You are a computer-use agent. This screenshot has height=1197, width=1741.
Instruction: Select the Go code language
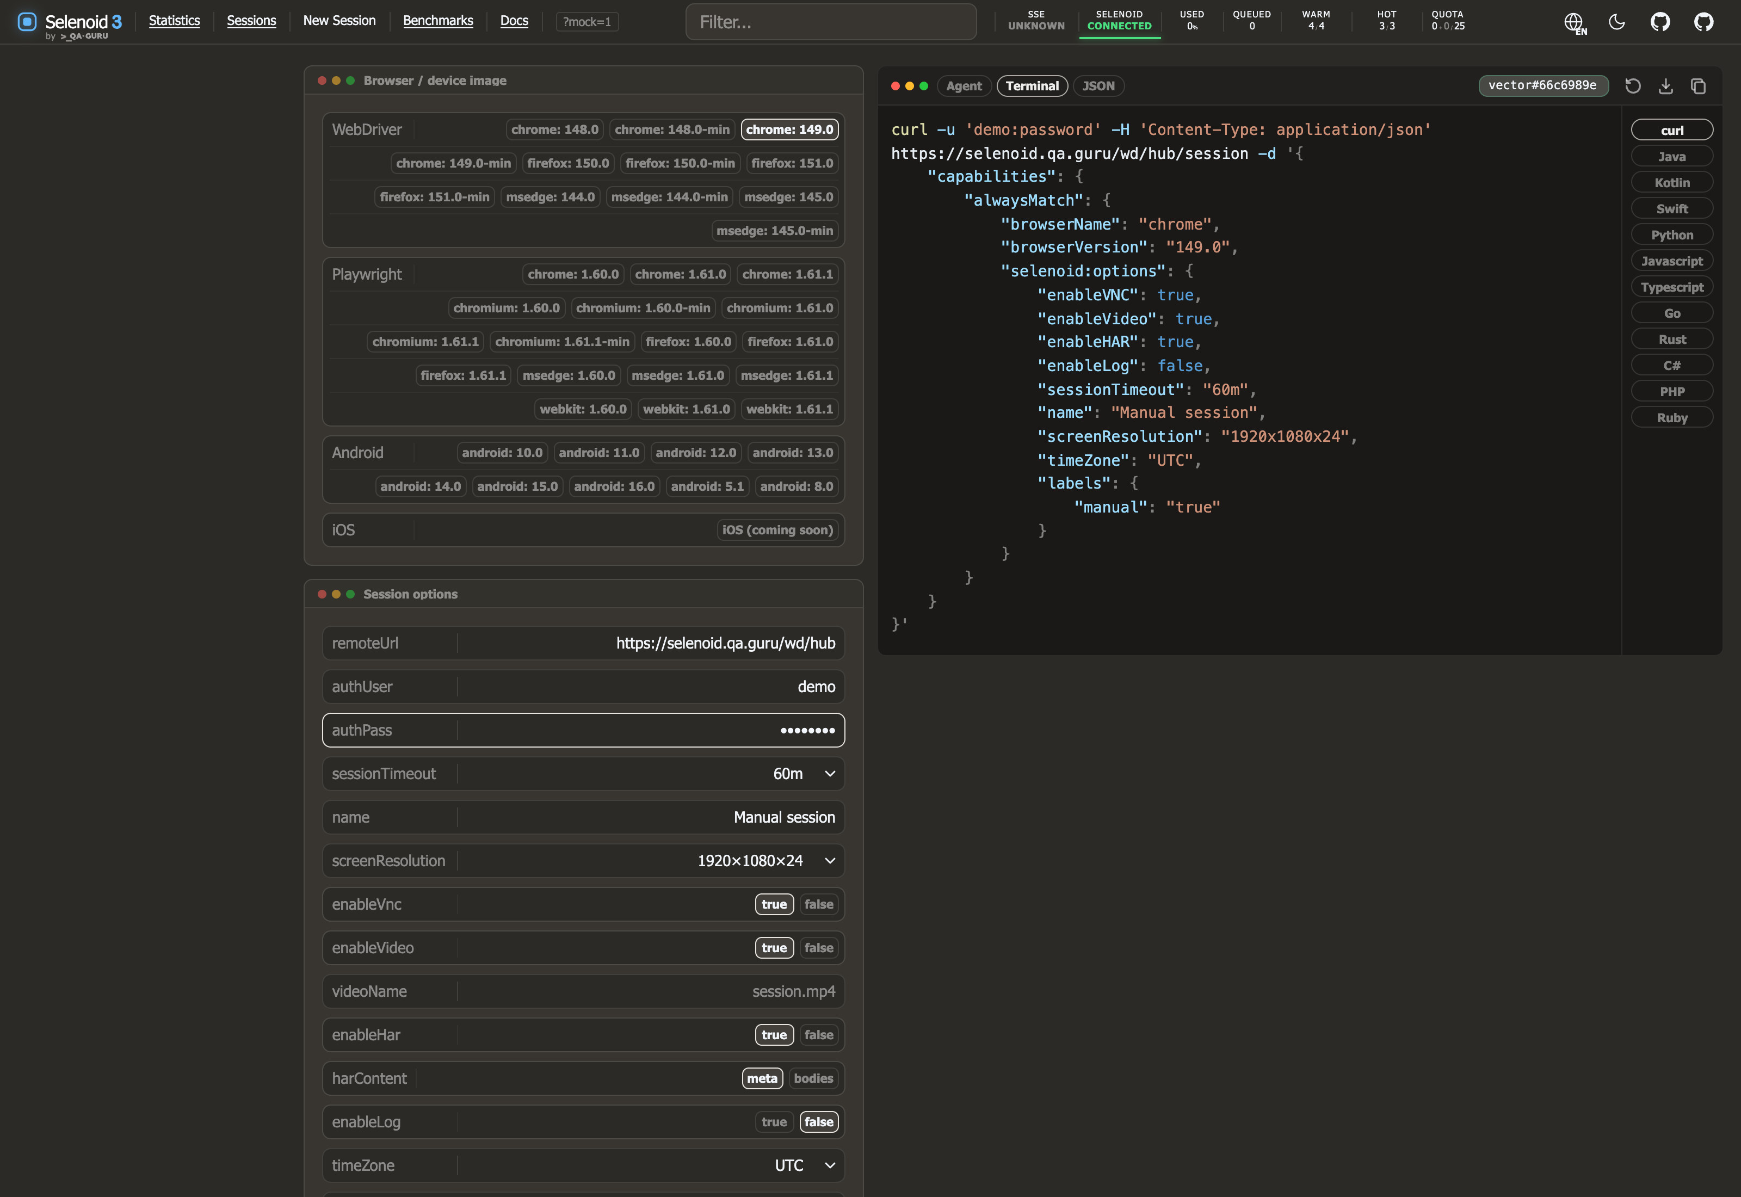1672,313
